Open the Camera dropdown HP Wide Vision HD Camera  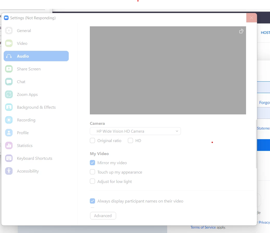point(135,131)
